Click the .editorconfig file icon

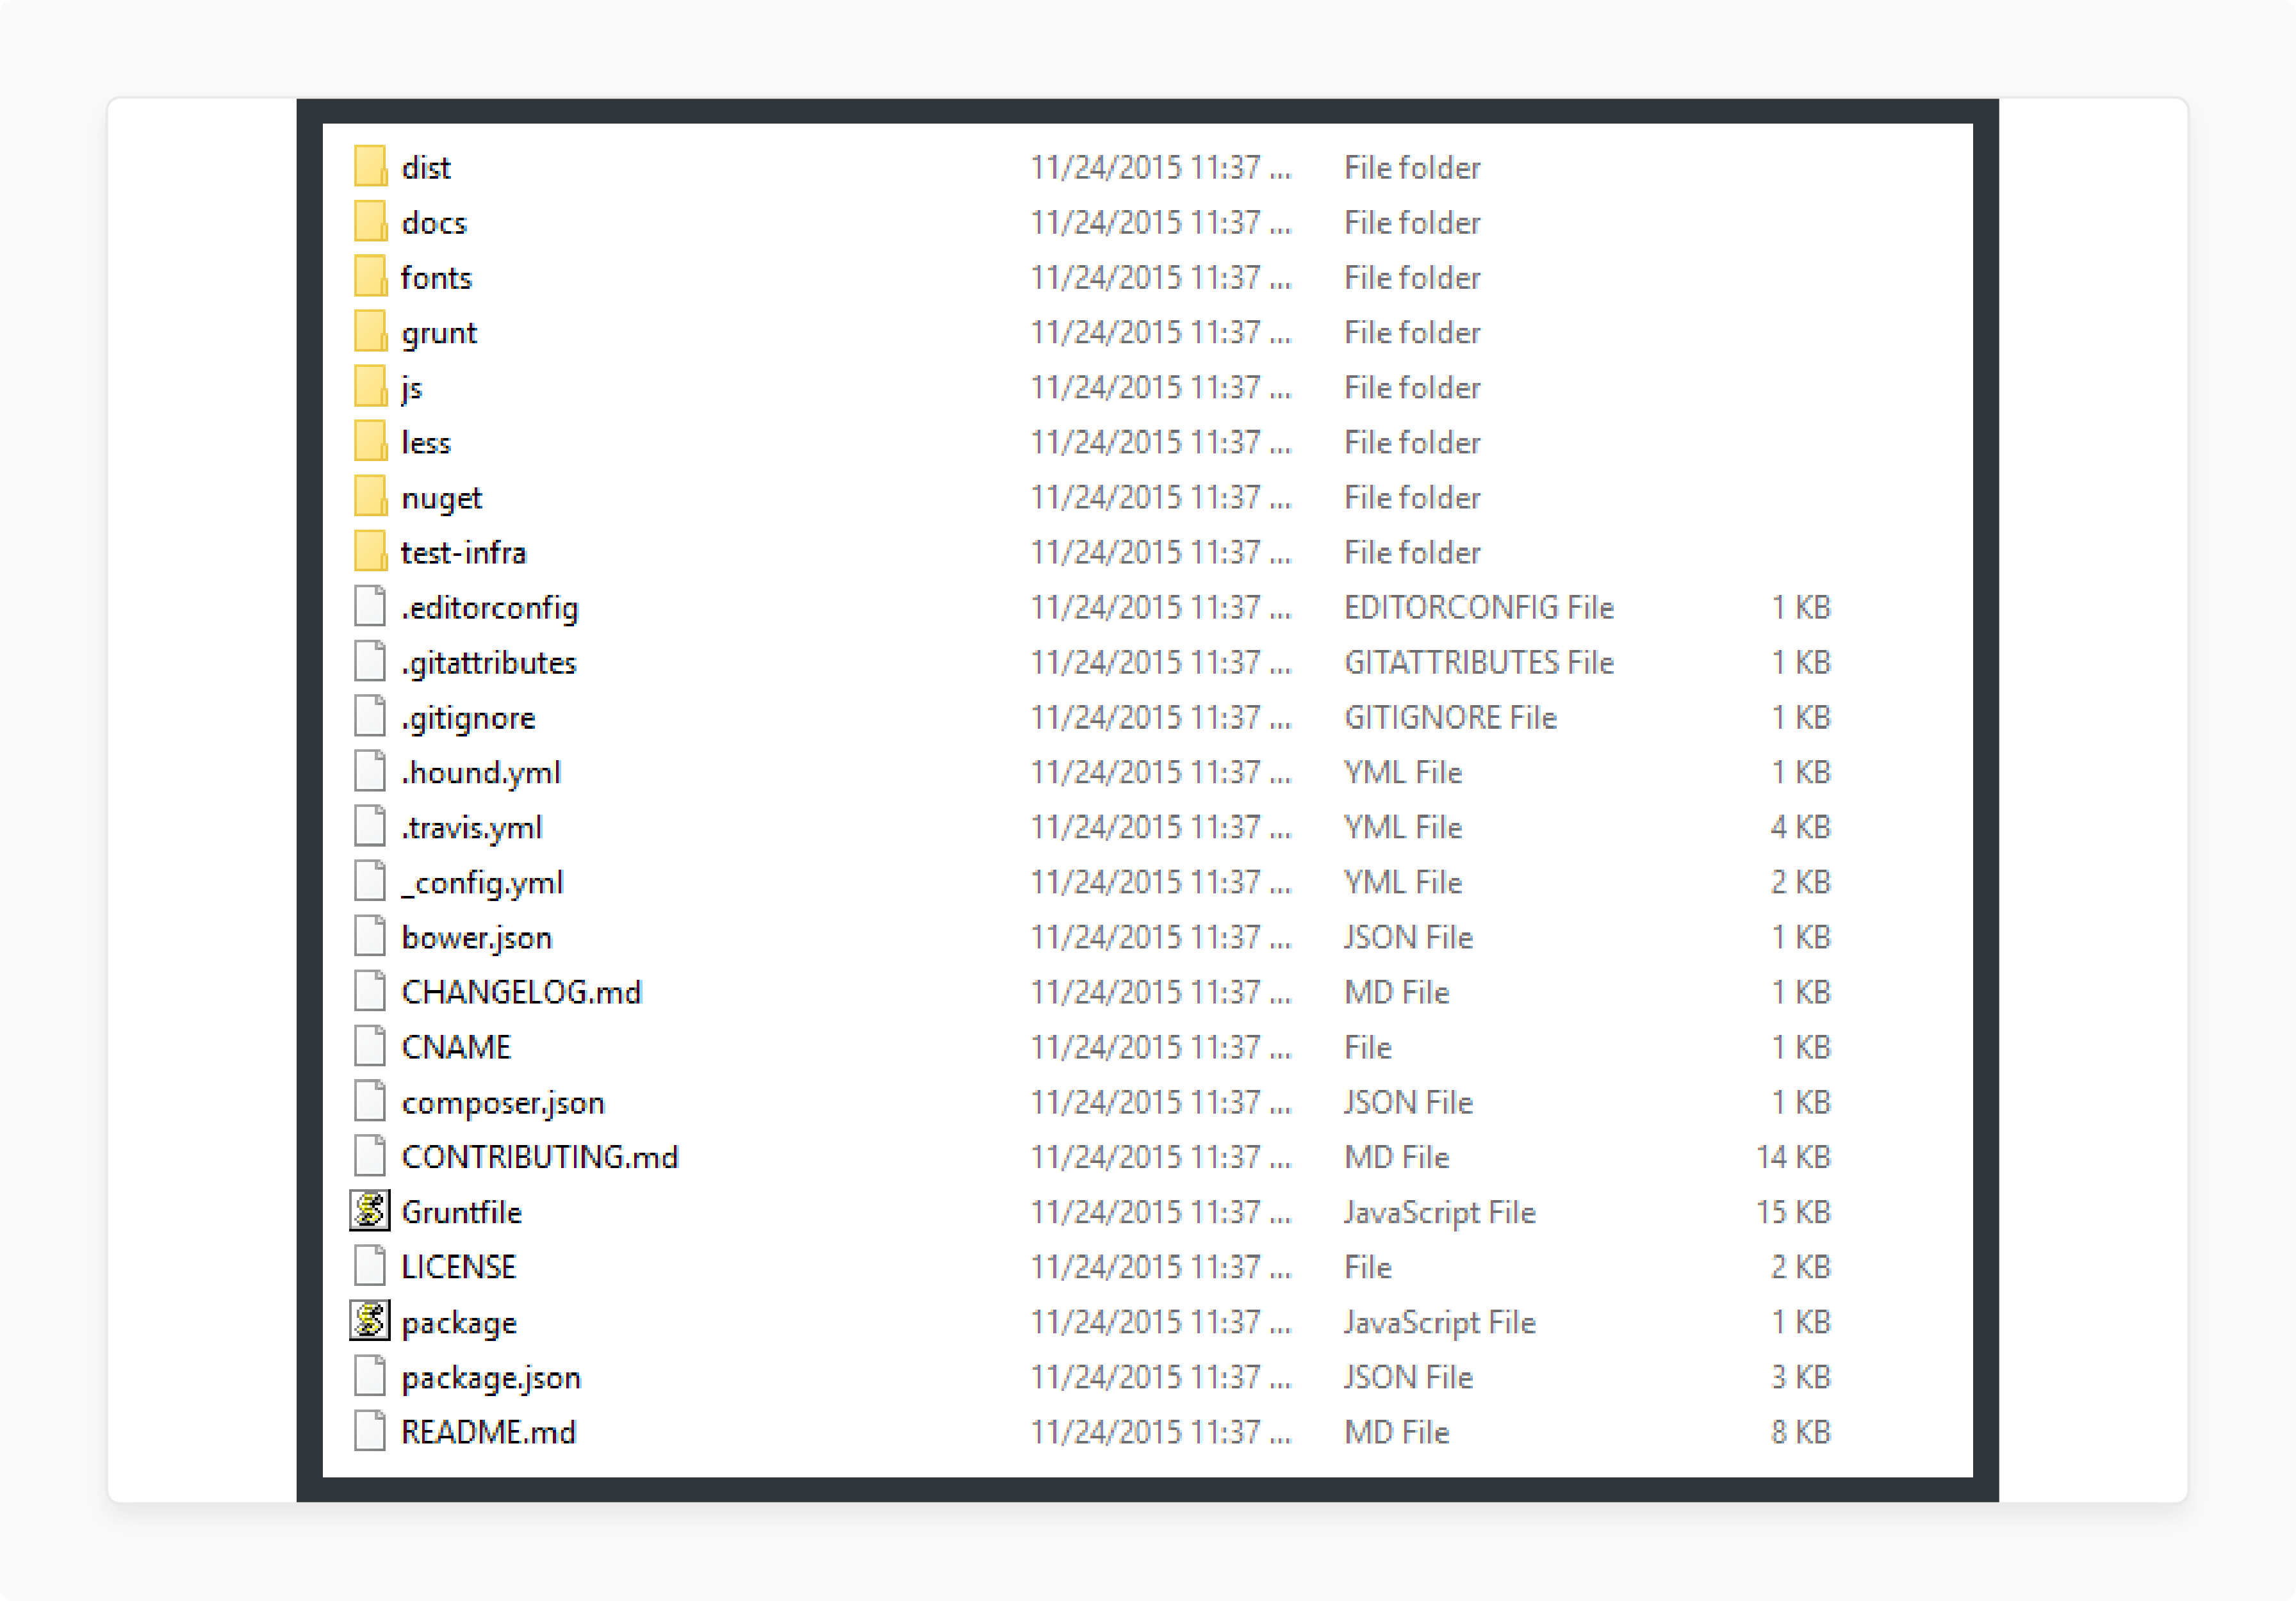(x=370, y=606)
